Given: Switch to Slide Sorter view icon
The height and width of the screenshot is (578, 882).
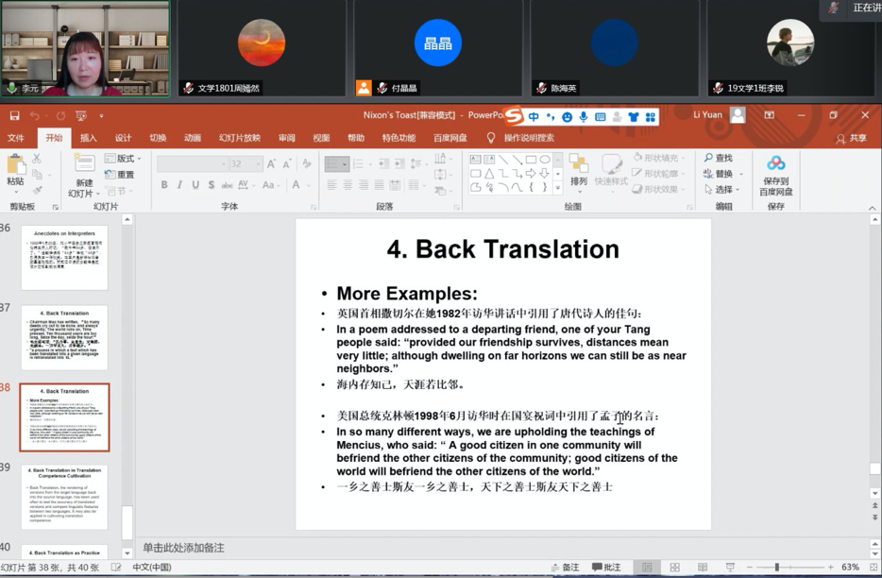Looking at the screenshot, I should [674, 568].
